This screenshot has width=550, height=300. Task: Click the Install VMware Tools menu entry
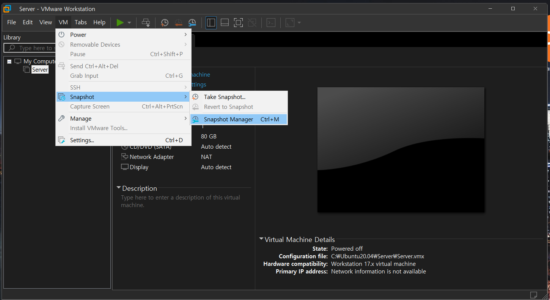coord(123,128)
